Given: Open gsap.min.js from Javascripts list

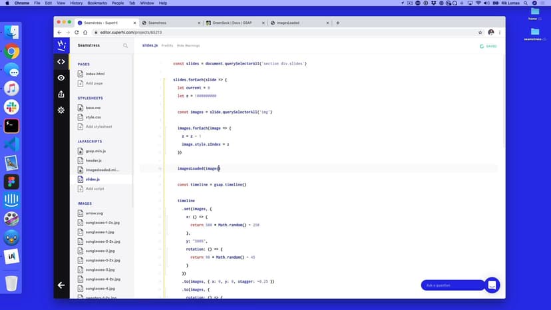Looking at the screenshot, I should 96,151.
